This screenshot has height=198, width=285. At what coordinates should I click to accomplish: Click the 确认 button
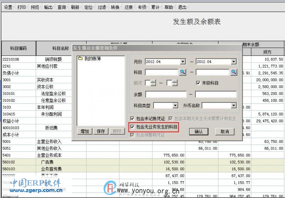(198, 132)
